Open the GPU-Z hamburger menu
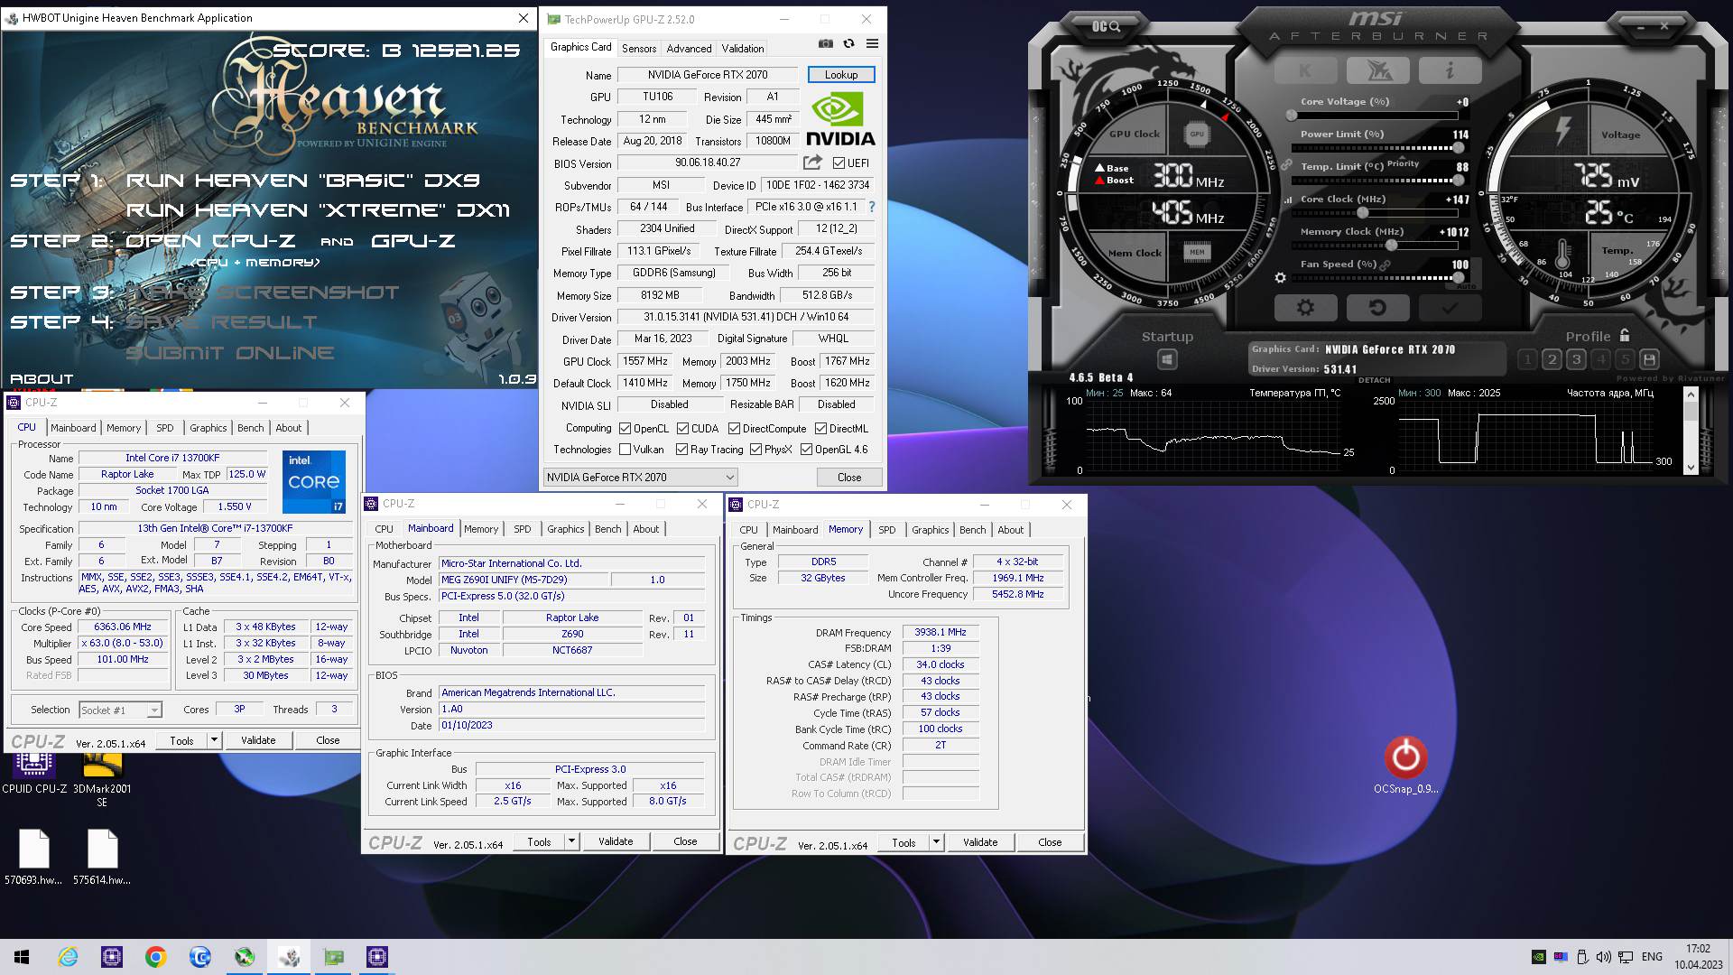Image resolution: width=1733 pixels, height=975 pixels. point(872,43)
